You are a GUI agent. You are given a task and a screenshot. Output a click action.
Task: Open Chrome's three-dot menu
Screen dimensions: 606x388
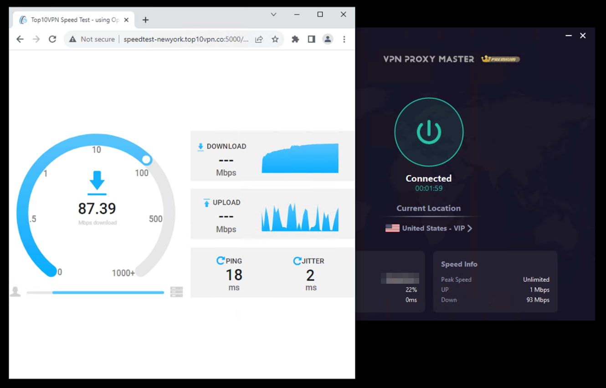click(344, 39)
